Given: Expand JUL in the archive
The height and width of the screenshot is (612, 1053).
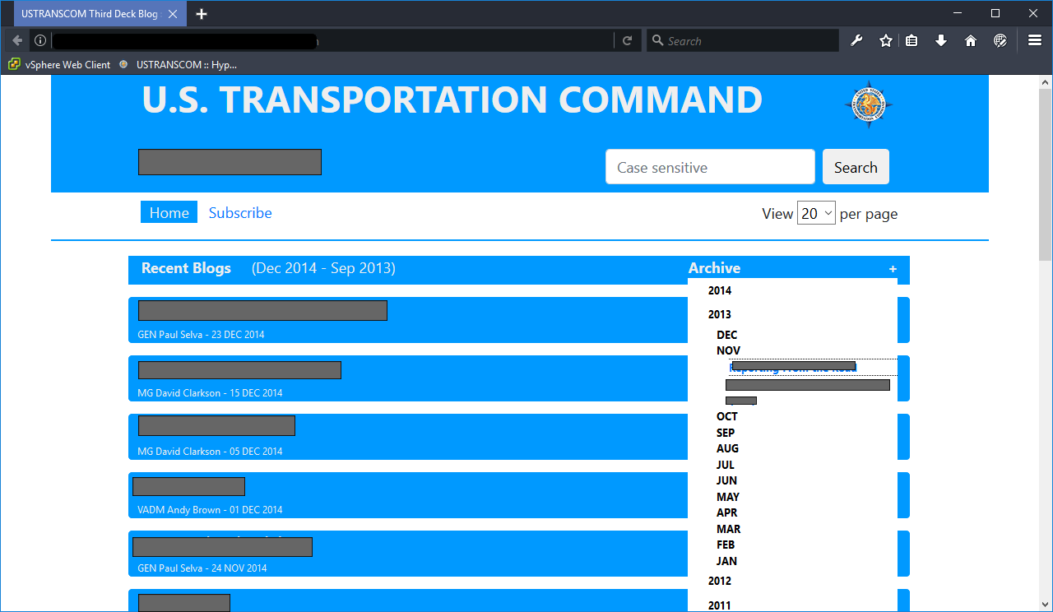Looking at the screenshot, I should tap(726, 465).
